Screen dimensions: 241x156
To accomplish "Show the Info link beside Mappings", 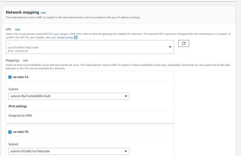I will point(25,61).
